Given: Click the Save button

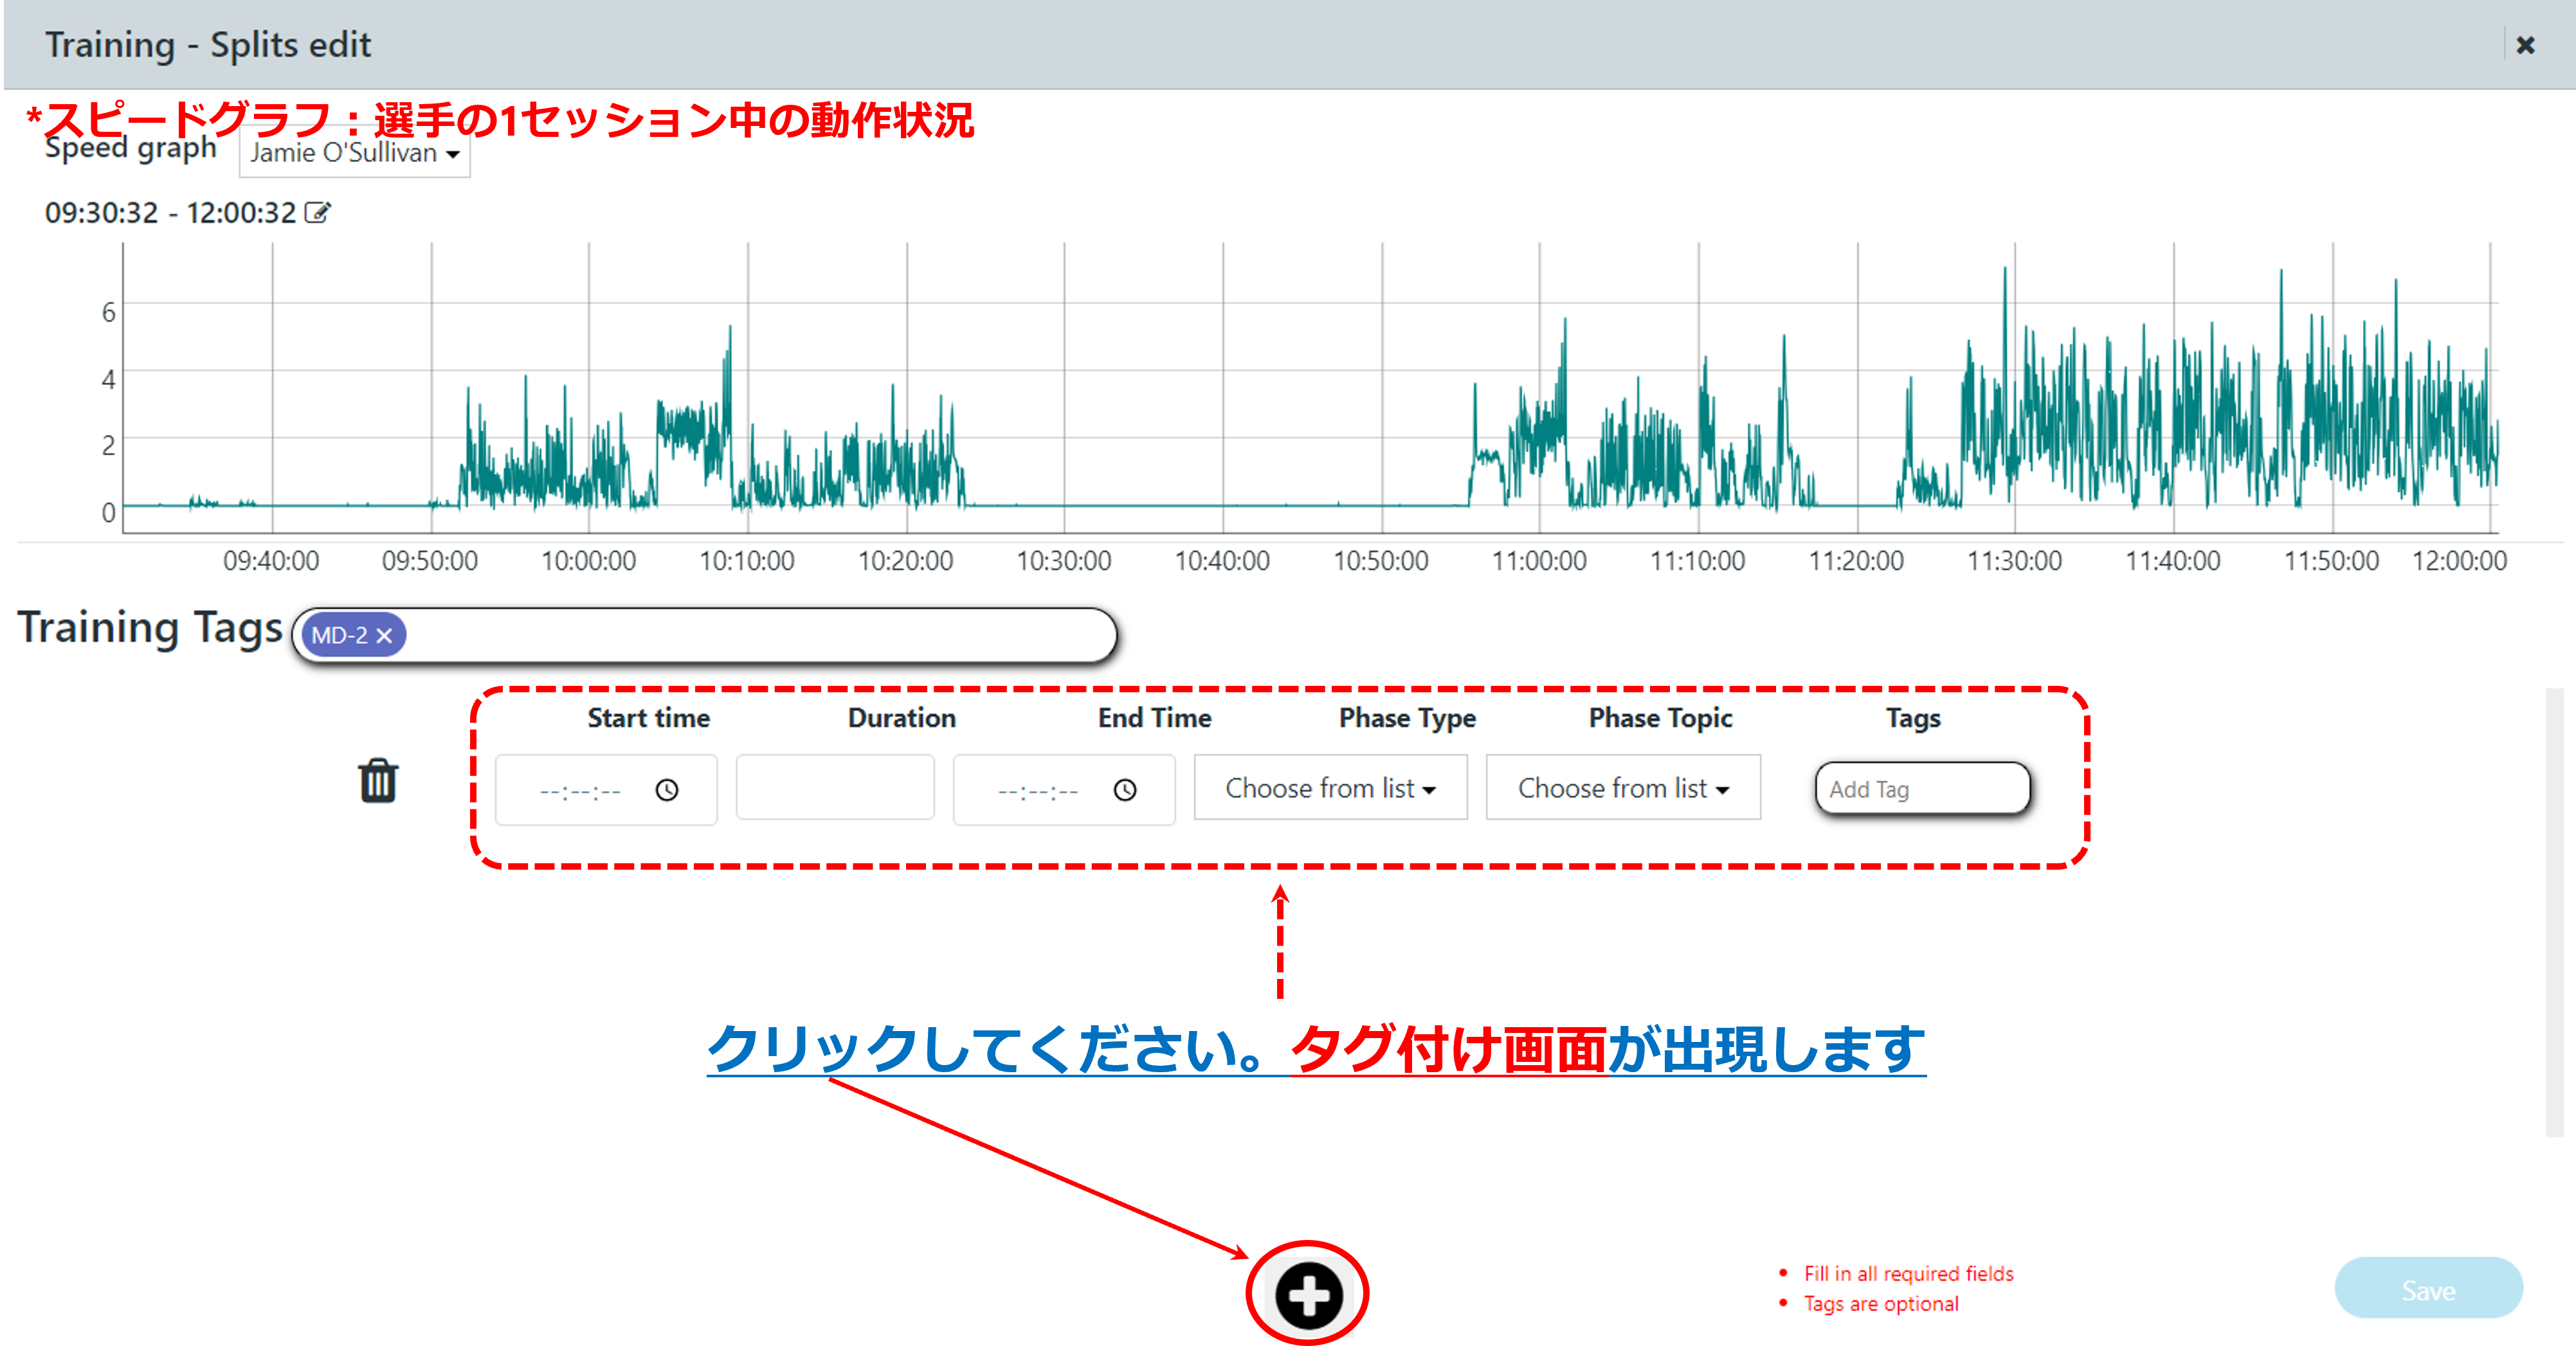Looking at the screenshot, I should pos(2428,1289).
